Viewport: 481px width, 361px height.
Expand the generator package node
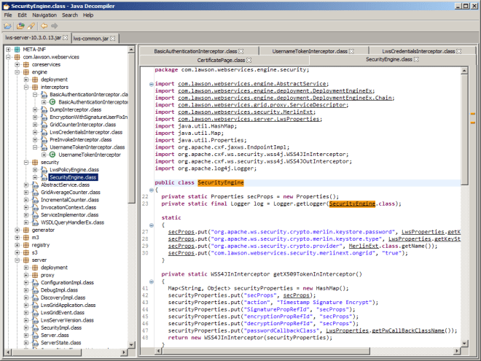[x=16, y=230]
